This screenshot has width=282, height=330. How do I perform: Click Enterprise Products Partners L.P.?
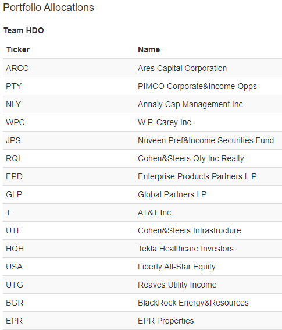(x=198, y=176)
